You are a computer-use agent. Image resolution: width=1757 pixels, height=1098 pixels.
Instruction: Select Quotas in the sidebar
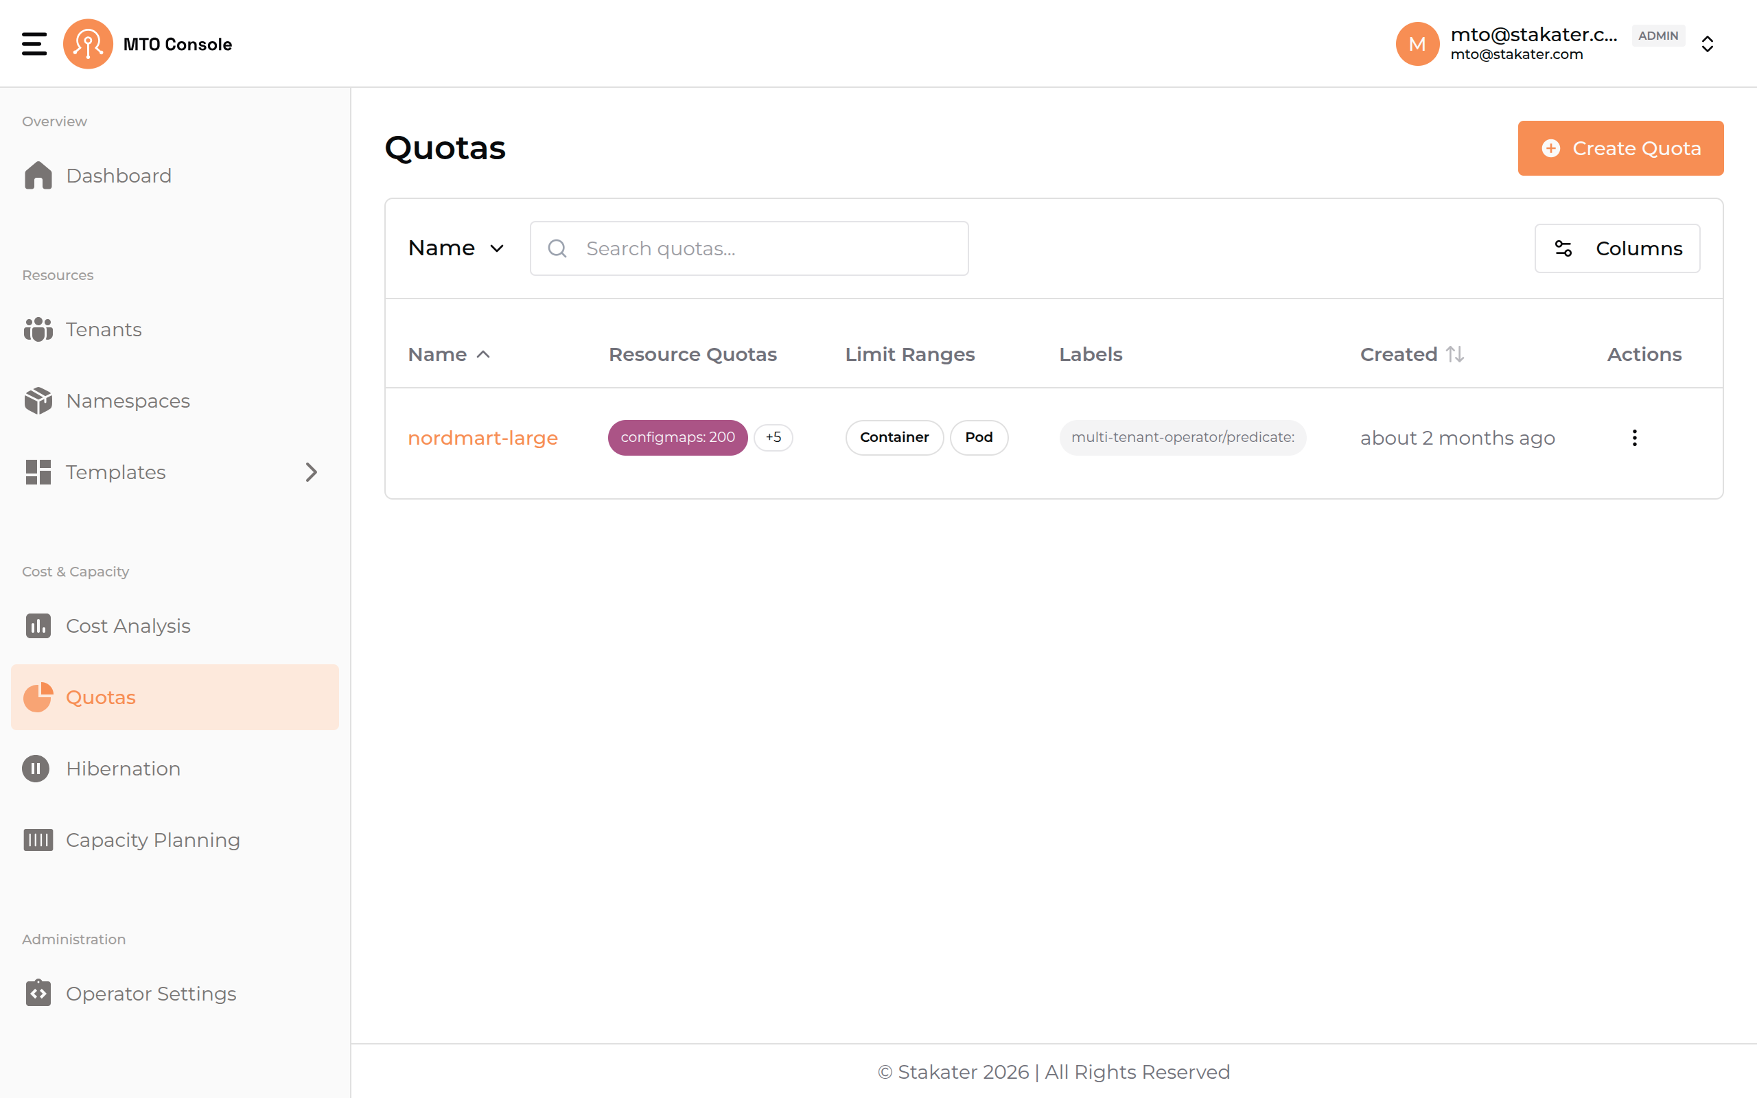tap(175, 697)
